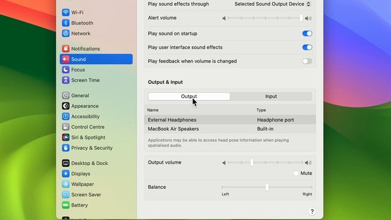
Task: Open the Bluetooth icon in sidebar
Action: (x=65, y=23)
